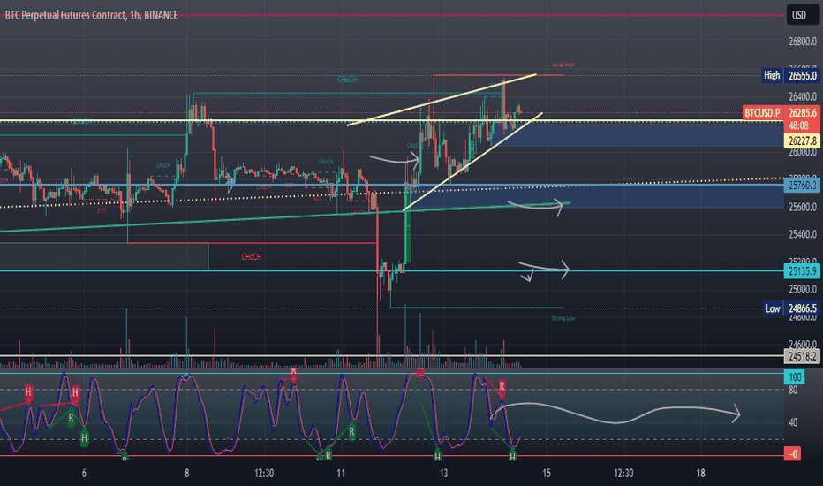
Task: Click the 40 oscillator axis value
Action: [793, 422]
